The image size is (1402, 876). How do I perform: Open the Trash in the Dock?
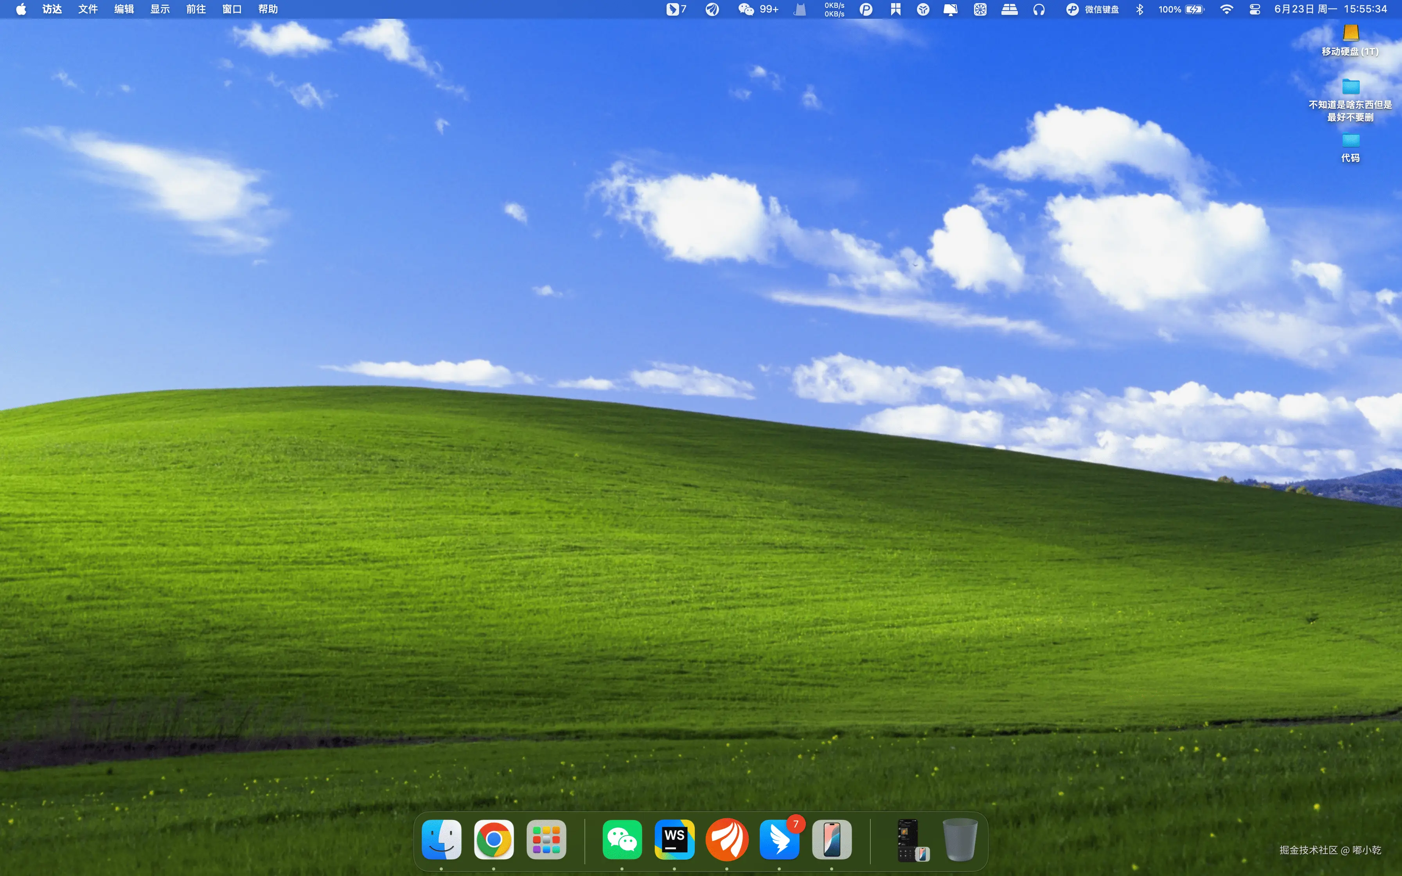click(960, 840)
